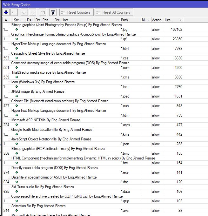Click the Hits column sort arrow

click(181, 20)
